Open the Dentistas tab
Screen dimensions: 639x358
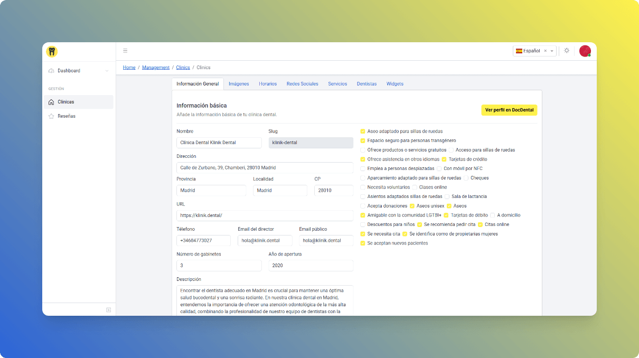[x=367, y=84]
